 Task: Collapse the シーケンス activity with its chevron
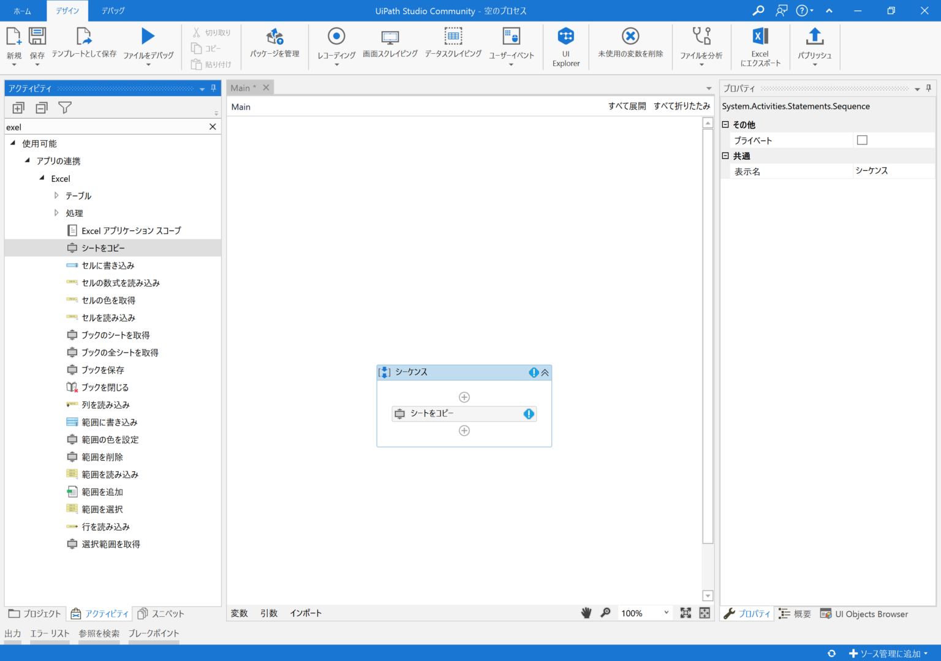(x=544, y=372)
